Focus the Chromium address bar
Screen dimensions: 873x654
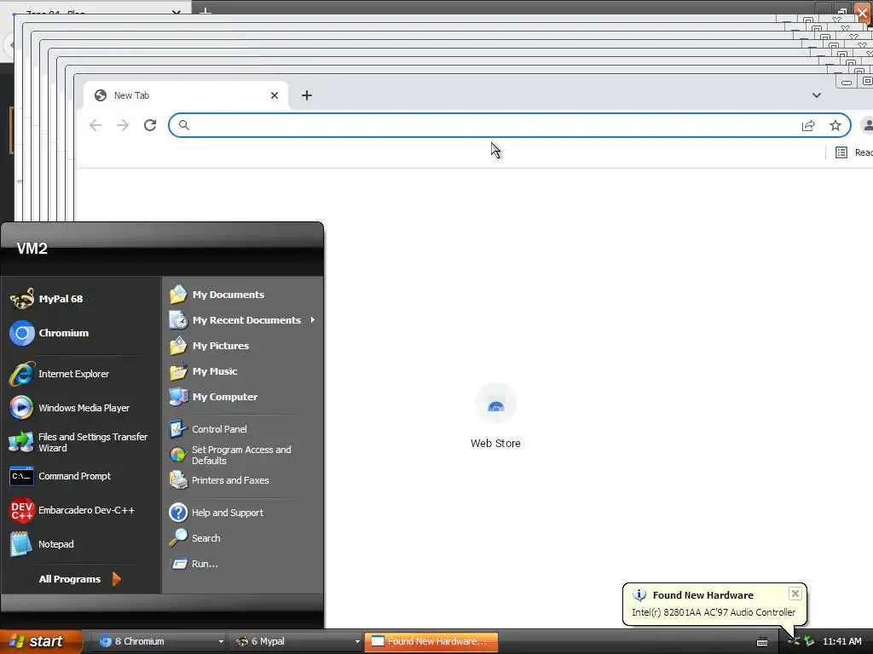tap(510, 125)
